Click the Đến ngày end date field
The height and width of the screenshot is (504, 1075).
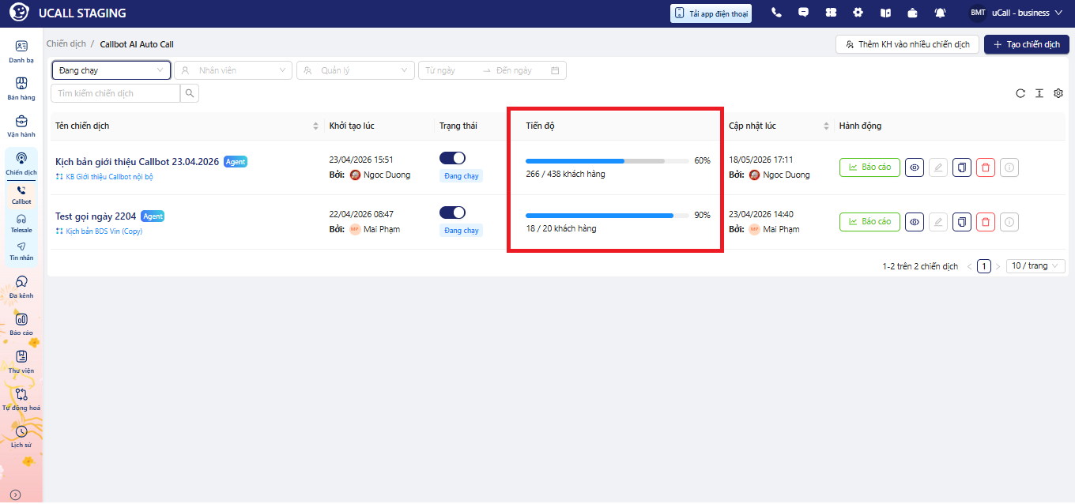pyautogui.click(x=519, y=70)
